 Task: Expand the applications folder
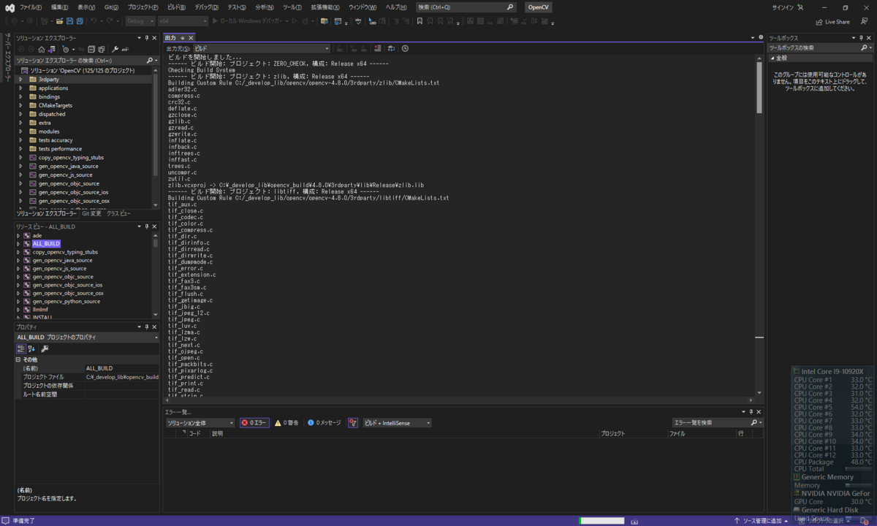point(21,88)
